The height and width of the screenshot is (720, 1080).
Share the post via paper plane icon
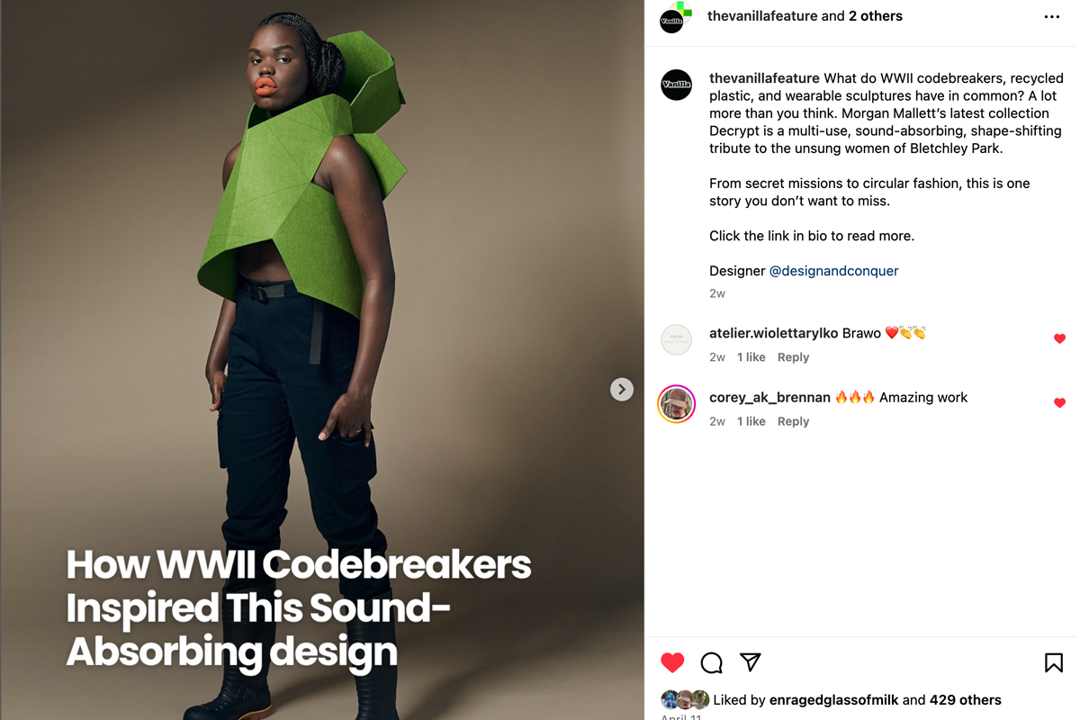pyautogui.click(x=751, y=662)
